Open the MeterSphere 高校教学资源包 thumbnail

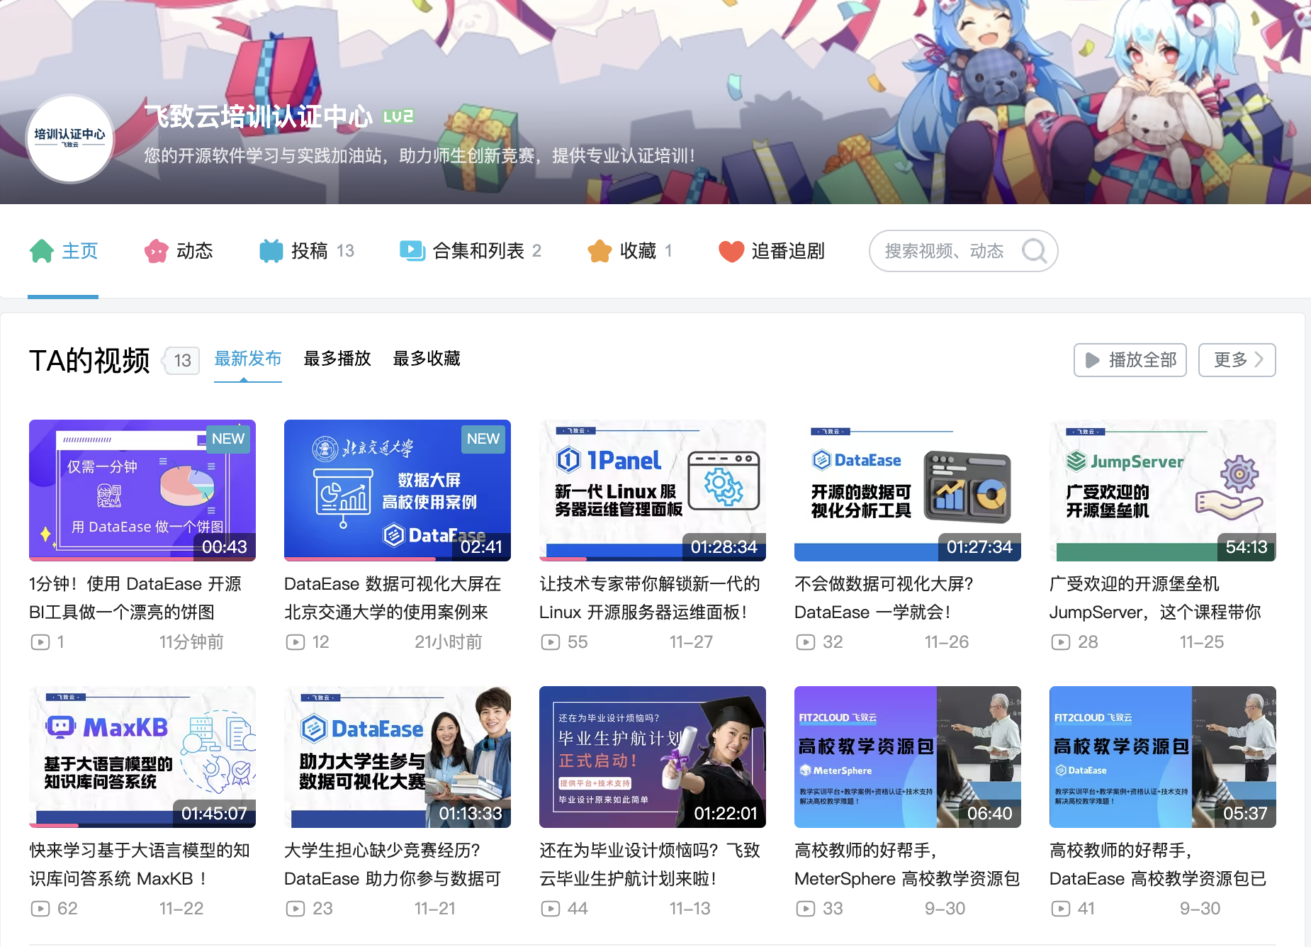pos(908,757)
